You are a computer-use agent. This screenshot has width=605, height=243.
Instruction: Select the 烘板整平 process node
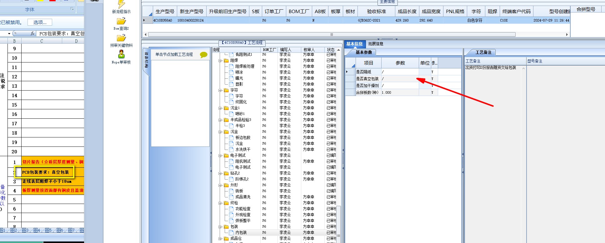[x=243, y=221]
